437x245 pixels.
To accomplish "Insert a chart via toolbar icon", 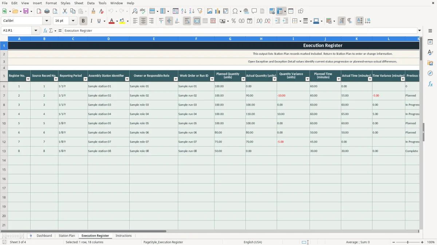I will (x=218, y=11).
